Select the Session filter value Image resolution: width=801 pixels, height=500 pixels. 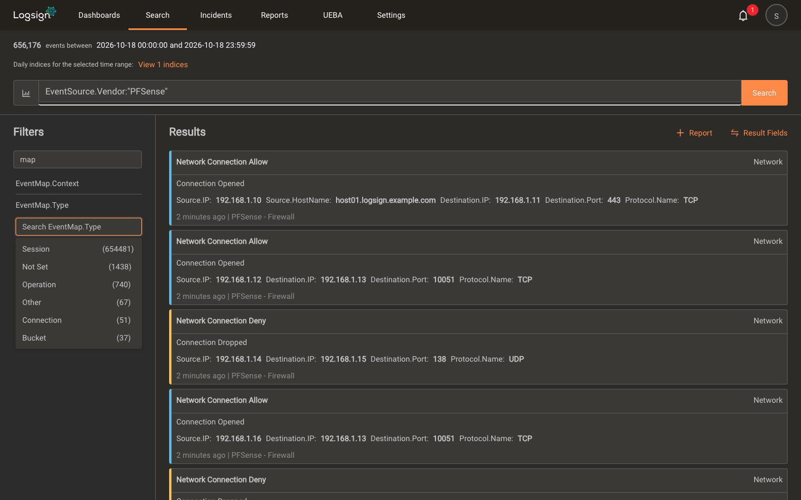coord(78,249)
